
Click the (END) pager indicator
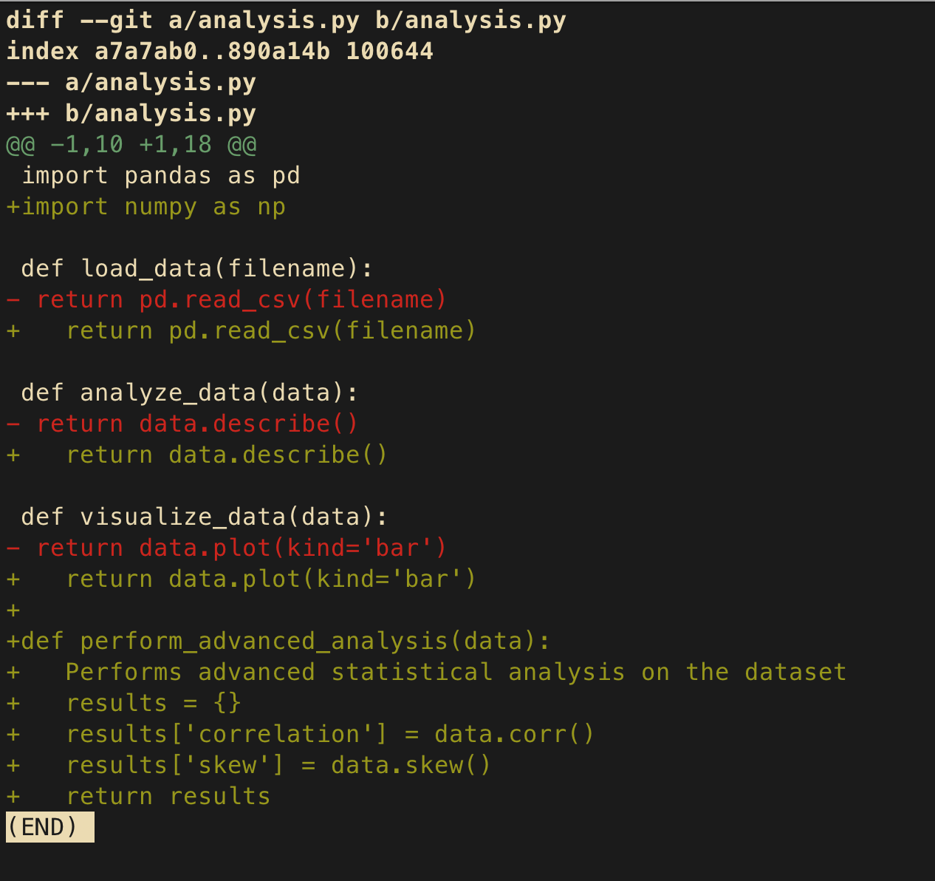(x=50, y=827)
